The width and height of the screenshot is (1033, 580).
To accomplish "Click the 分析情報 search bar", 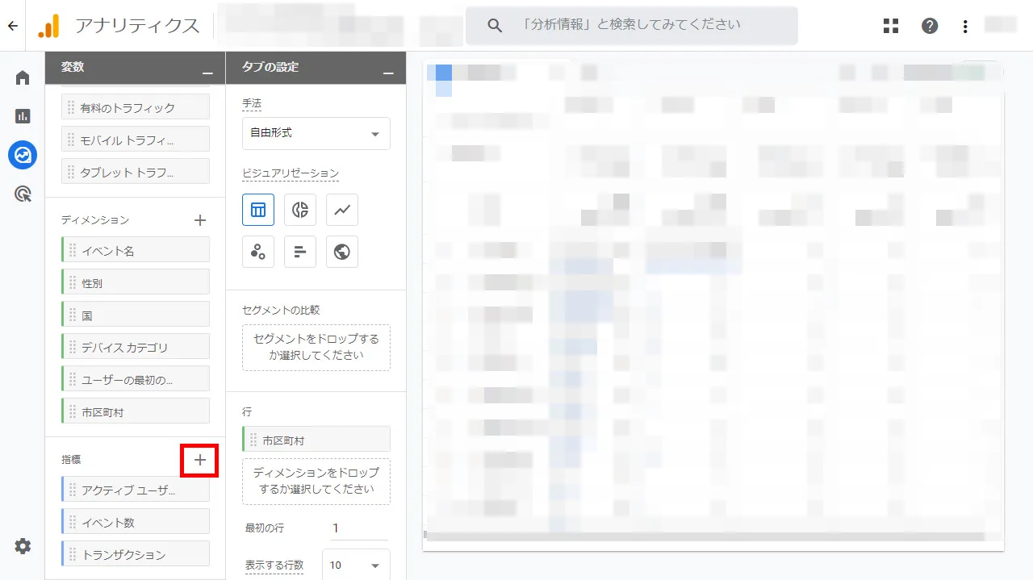I will (629, 25).
